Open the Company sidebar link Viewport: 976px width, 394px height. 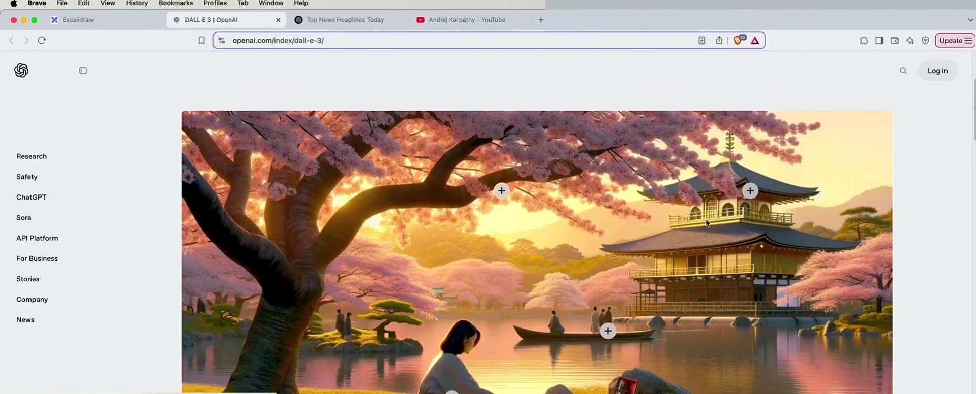[x=32, y=300]
